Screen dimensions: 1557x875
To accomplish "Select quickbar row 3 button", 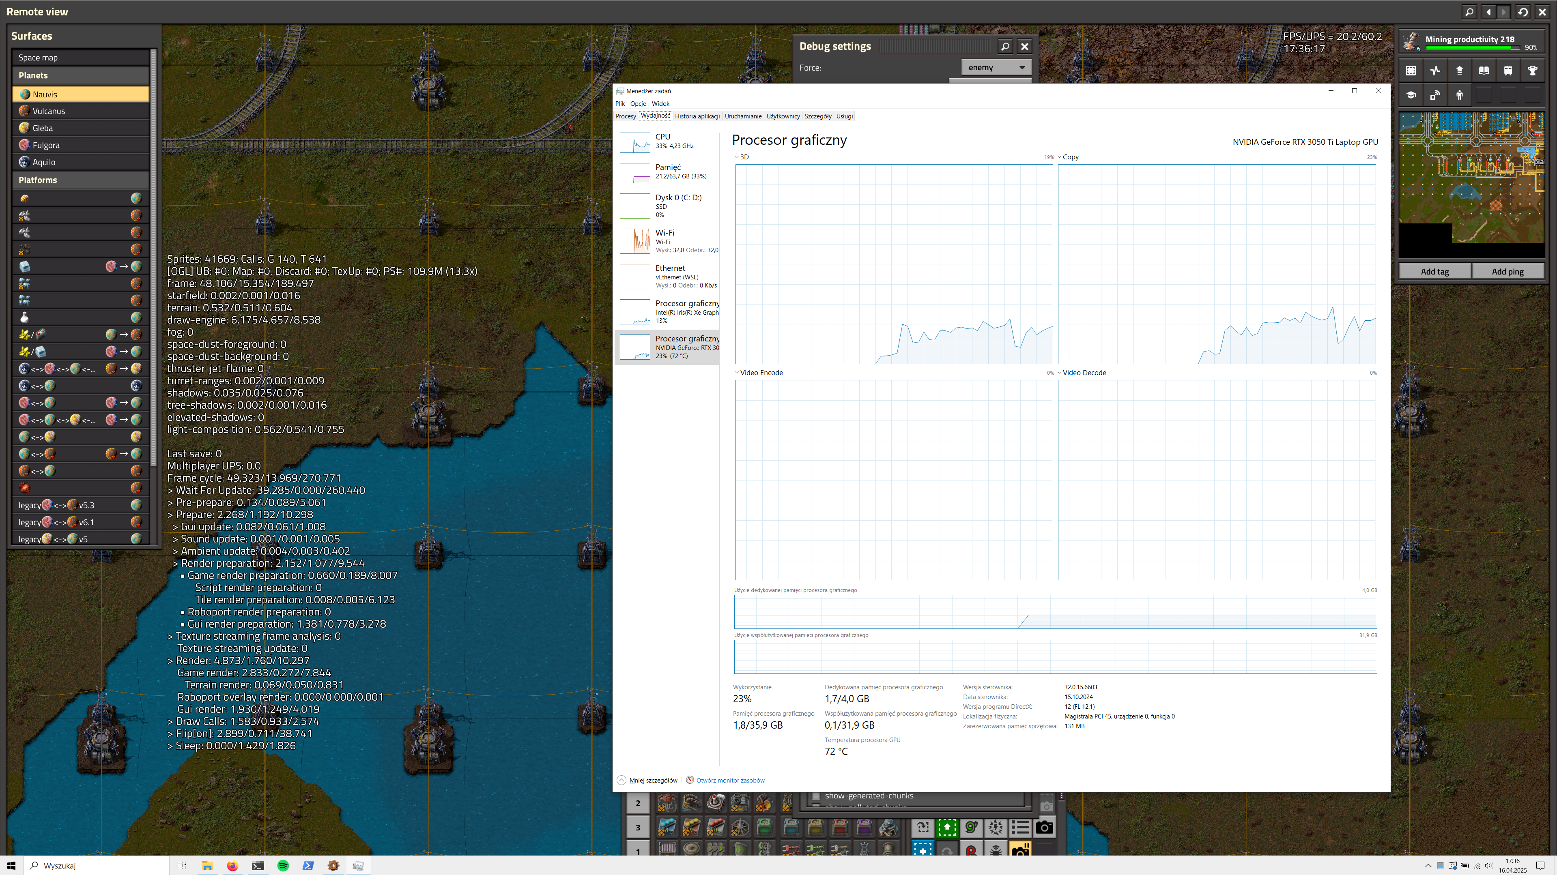I will pyautogui.click(x=638, y=827).
